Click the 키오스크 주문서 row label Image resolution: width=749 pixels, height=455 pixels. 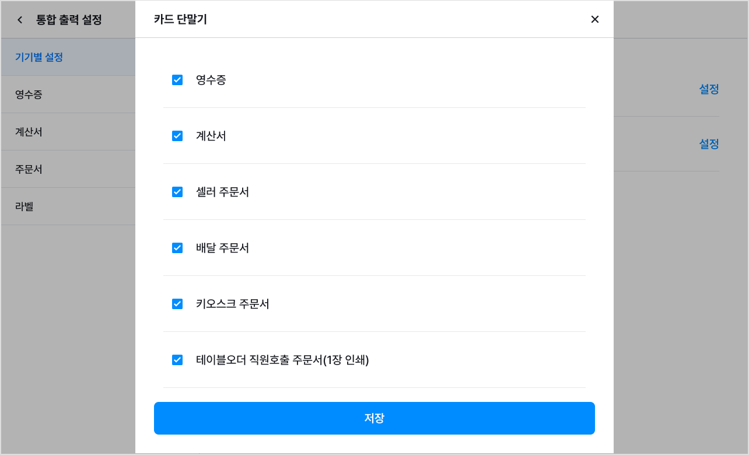tap(233, 304)
